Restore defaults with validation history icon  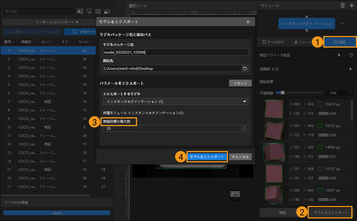point(351,55)
